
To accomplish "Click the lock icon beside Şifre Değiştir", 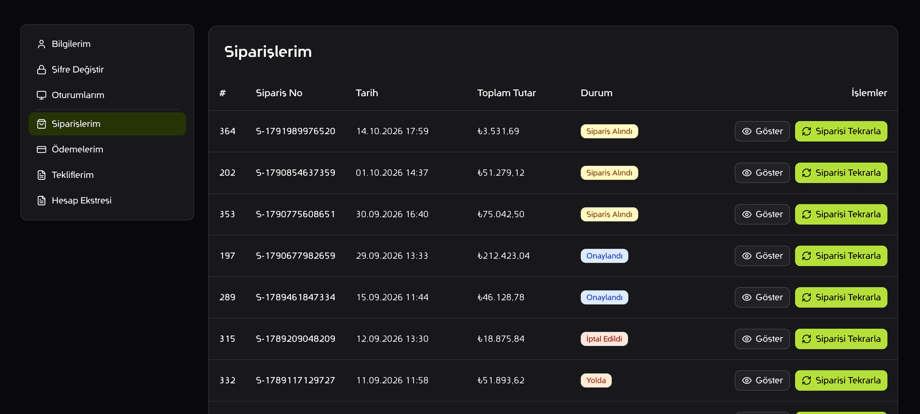I will tap(41, 70).
